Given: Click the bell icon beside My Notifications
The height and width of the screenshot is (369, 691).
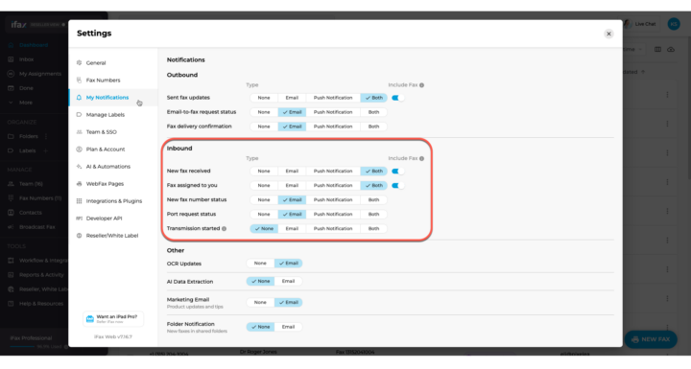Looking at the screenshot, I should pyautogui.click(x=80, y=98).
